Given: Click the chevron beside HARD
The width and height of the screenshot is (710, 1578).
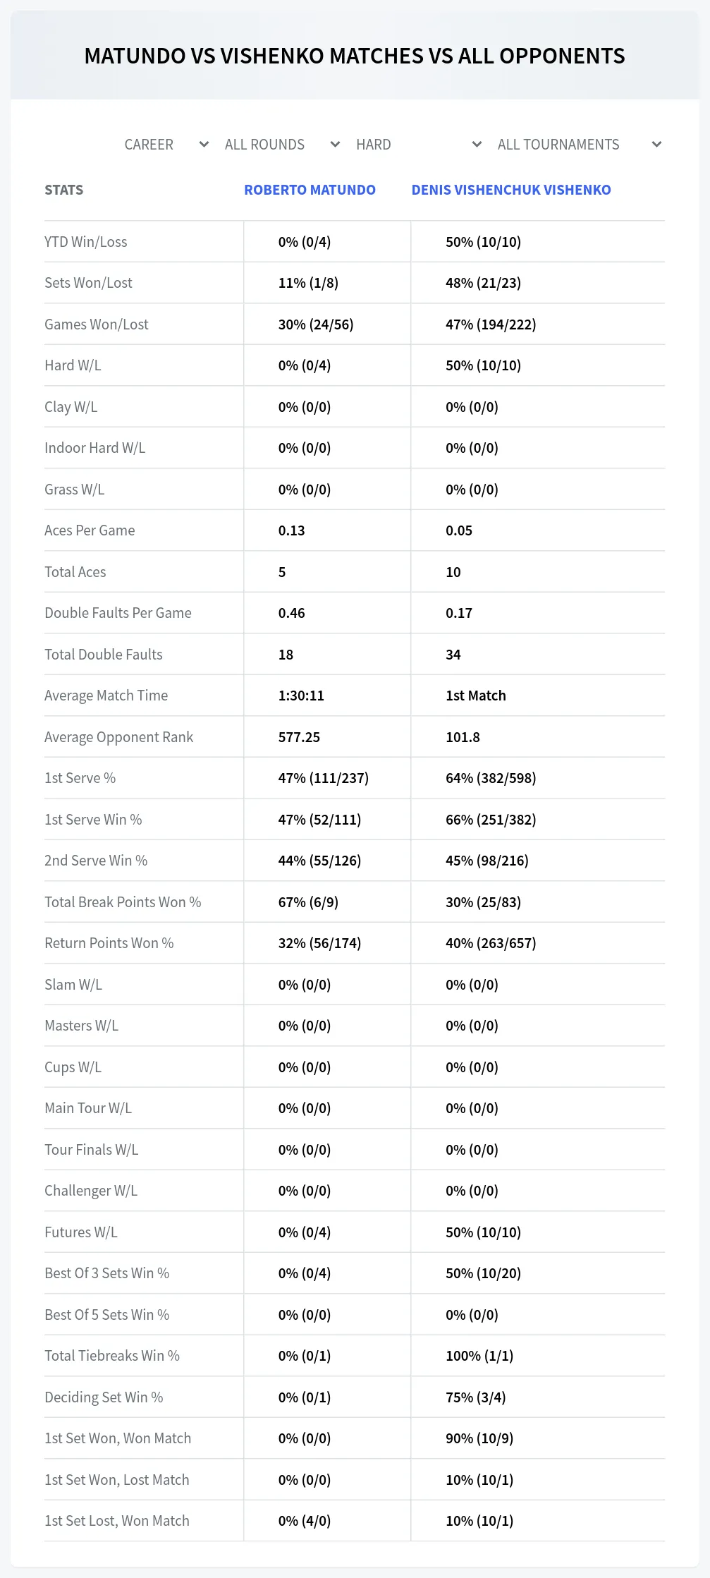Looking at the screenshot, I should pos(477,145).
